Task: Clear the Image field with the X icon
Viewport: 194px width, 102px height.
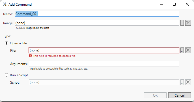Action: (188, 23)
